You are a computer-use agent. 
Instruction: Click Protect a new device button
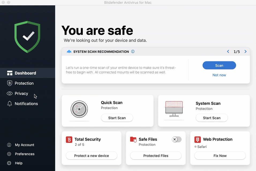(91, 156)
